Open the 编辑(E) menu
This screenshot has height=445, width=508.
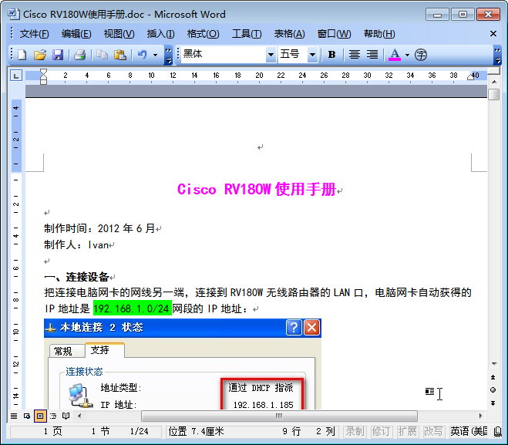(x=76, y=34)
